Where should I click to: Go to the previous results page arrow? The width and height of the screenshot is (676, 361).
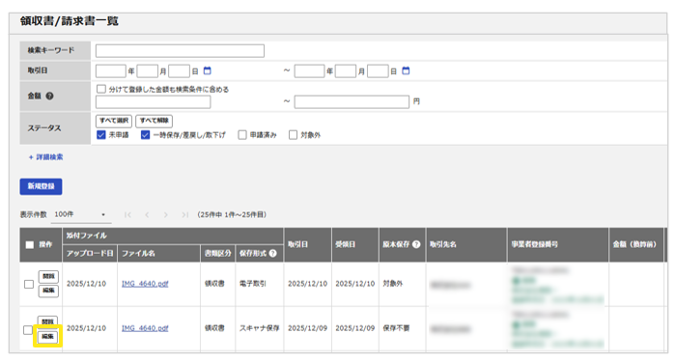coord(147,214)
